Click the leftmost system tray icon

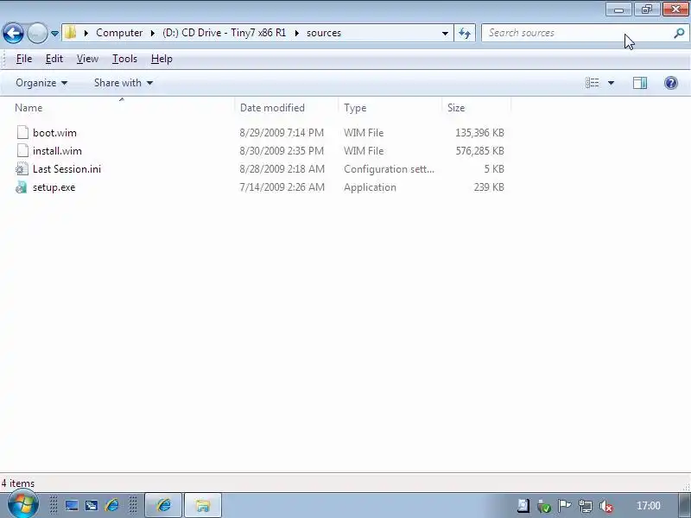[x=523, y=506]
